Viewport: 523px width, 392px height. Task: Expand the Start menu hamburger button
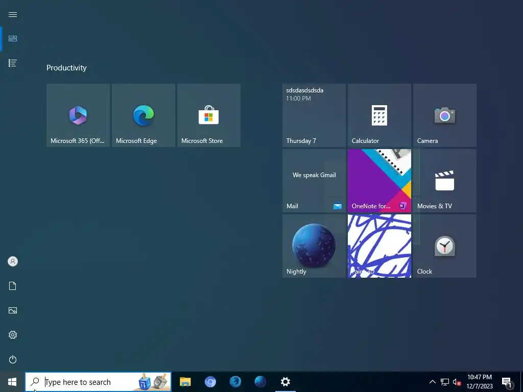13,15
